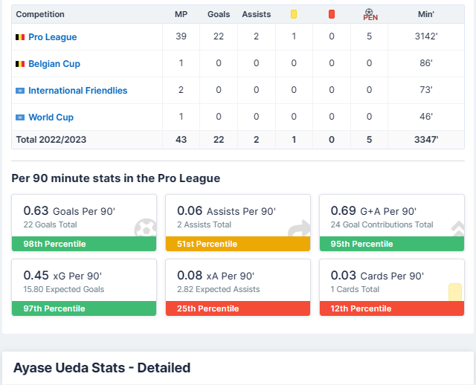Open the World Cup link
Image resolution: width=476 pixels, height=385 pixels.
point(51,117)
